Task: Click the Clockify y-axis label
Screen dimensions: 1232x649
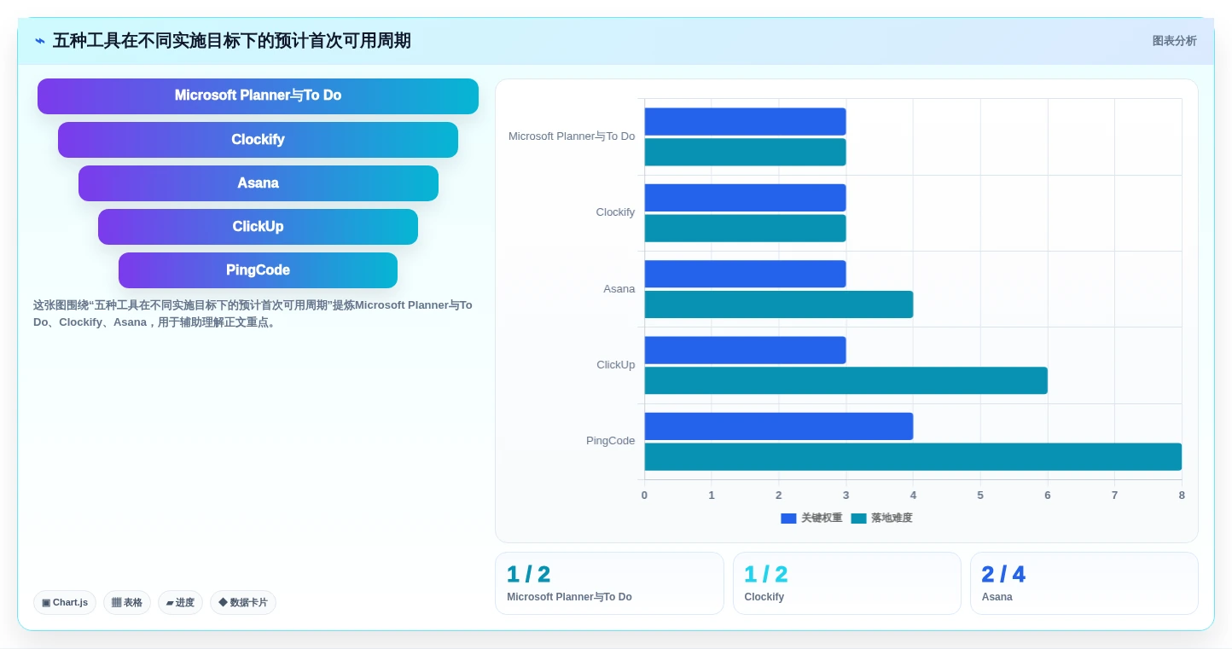Action: click(x=615, y=212)
